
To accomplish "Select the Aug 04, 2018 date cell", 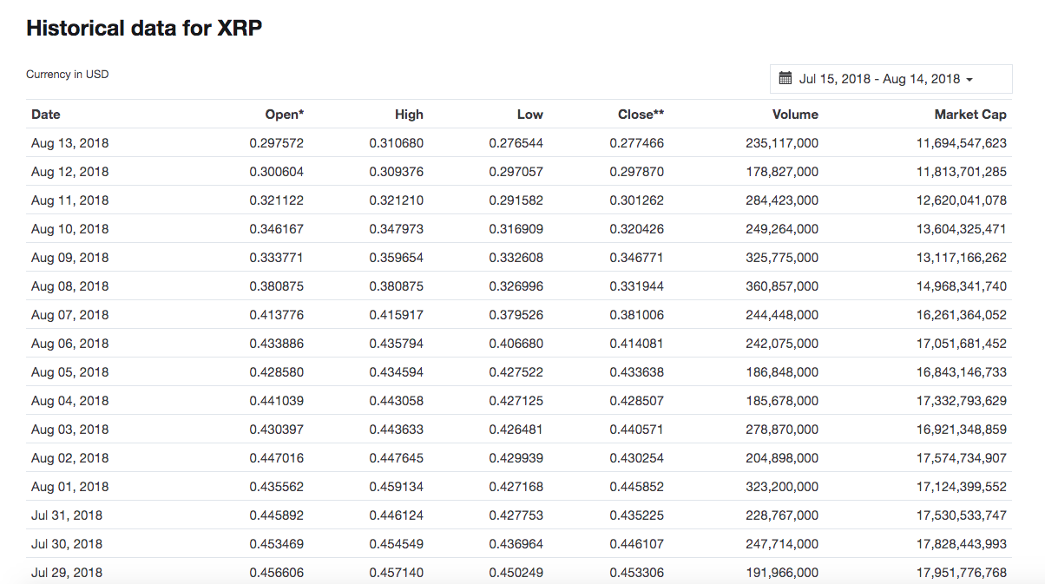I will click(70, 401).
